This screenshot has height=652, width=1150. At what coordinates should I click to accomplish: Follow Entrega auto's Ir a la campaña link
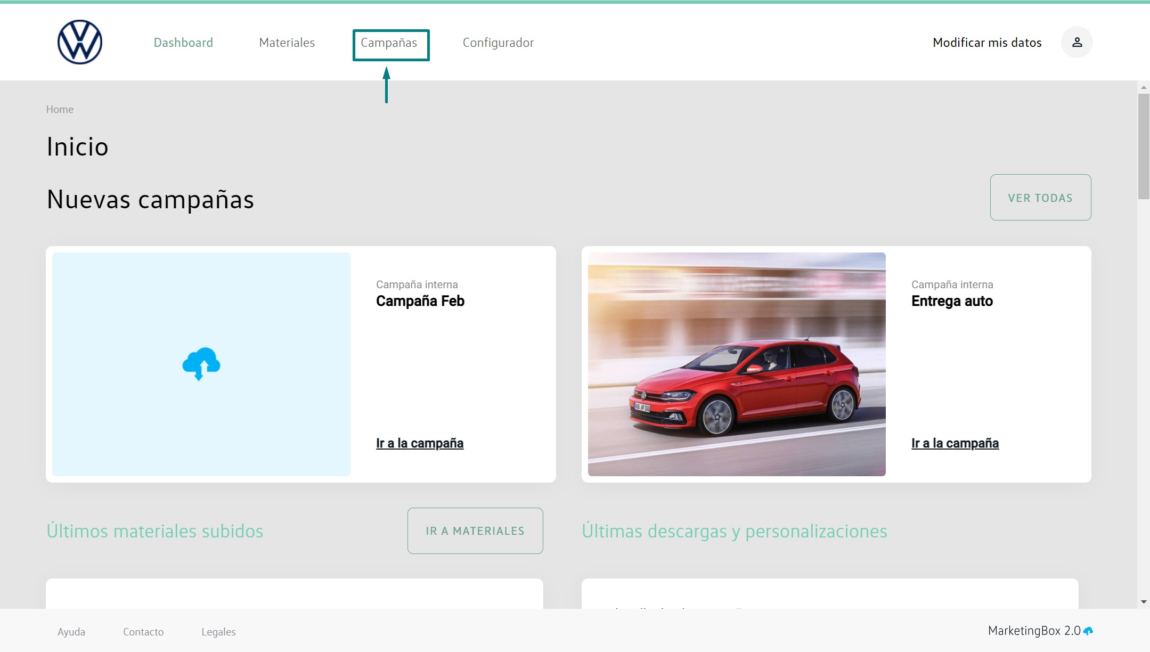[955, 443]
